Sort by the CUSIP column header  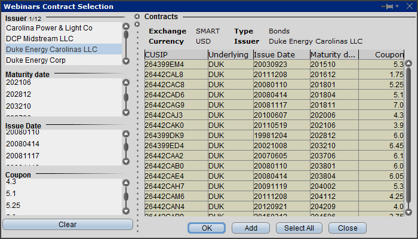pyautogui.click(x=176, y=55)
